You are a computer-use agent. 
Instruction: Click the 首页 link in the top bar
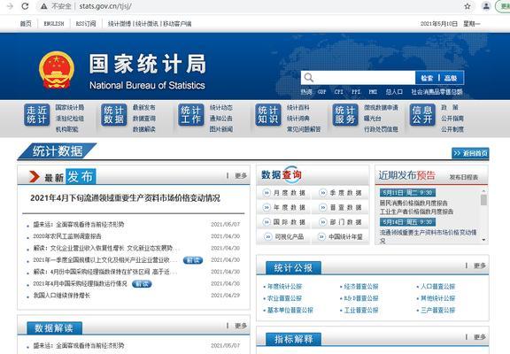coord(26,24)
